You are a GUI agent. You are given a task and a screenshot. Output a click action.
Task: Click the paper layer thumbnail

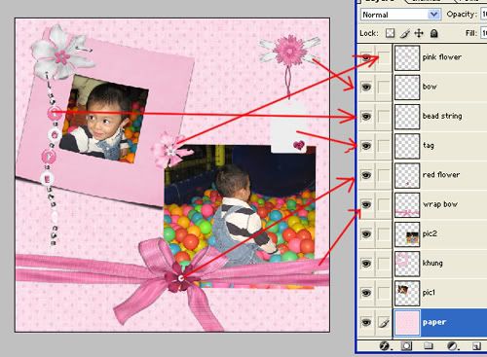click(407, 322)
